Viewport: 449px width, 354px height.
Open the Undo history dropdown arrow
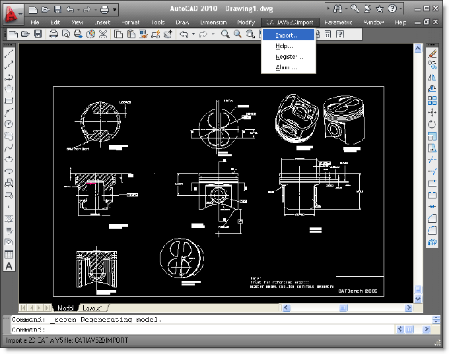point(193,34)
